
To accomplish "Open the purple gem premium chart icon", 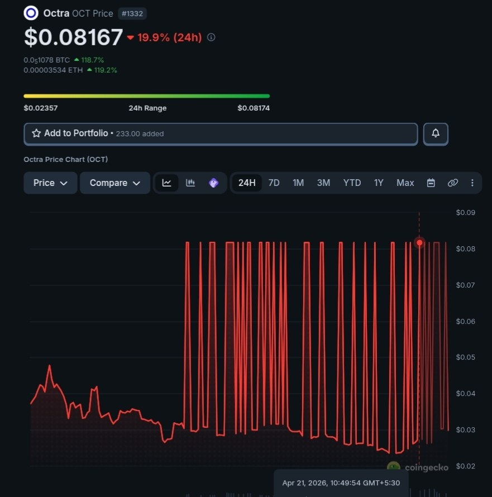I will tap(213, 183).
